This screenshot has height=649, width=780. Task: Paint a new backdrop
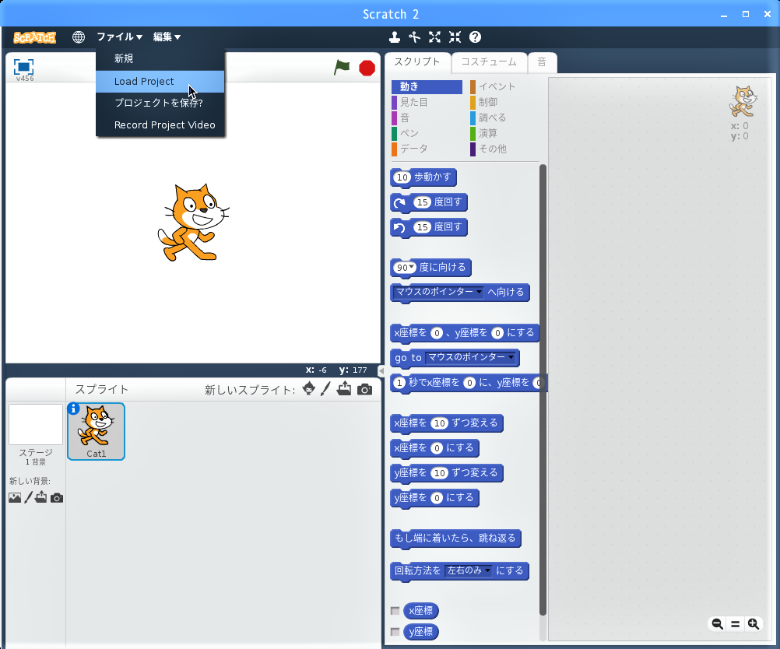[28, 496]
